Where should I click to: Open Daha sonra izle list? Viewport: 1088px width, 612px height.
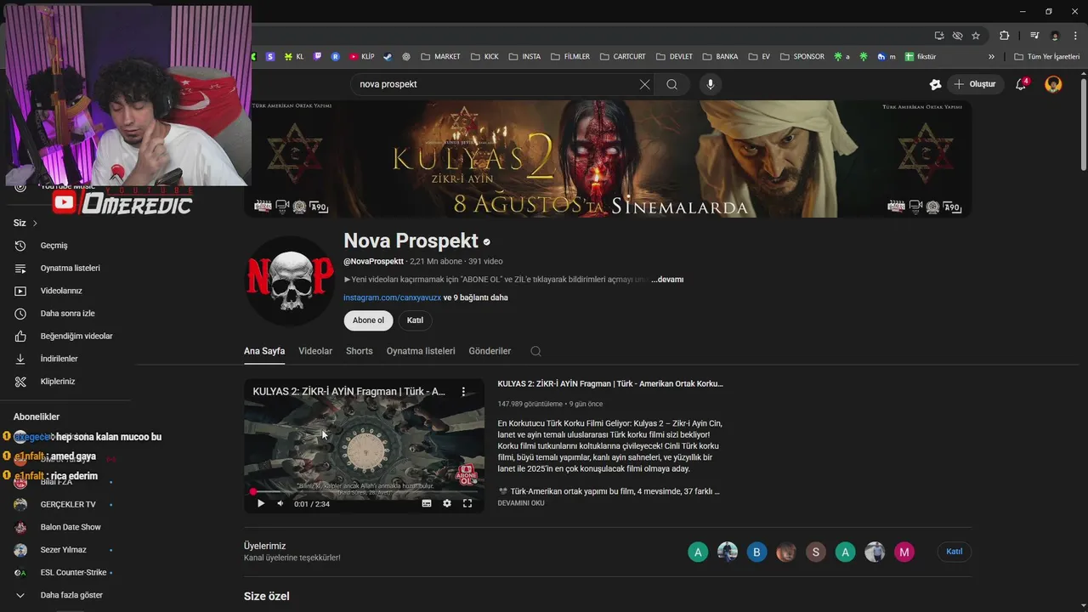pos(65,314)
